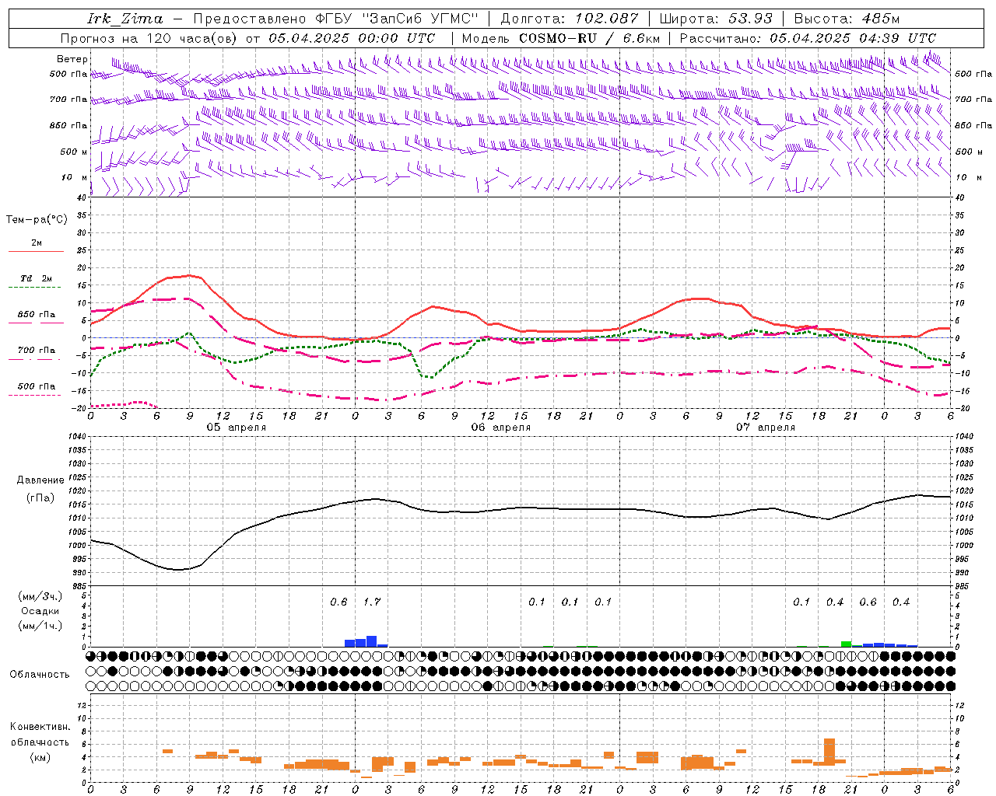Viewport: 996px width, 796px height.
Task: Click 'Прогноз на 120 часа(ов)' forecast line
Action: point(150,38)
